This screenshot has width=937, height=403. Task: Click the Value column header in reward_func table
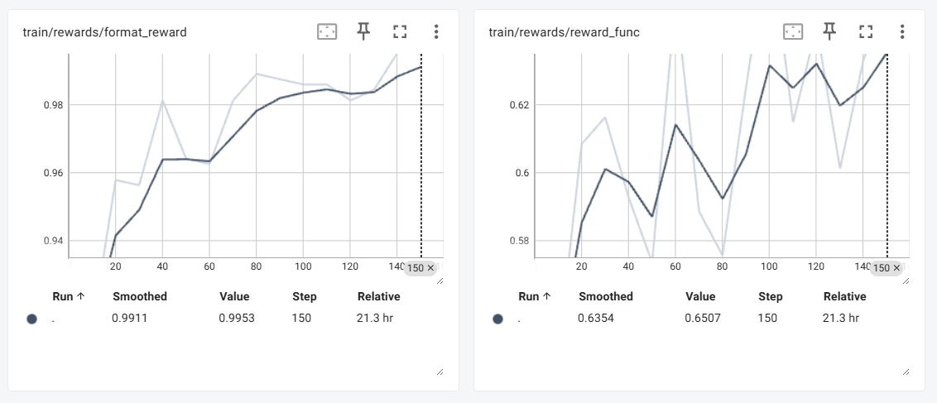tap(700, 296)
